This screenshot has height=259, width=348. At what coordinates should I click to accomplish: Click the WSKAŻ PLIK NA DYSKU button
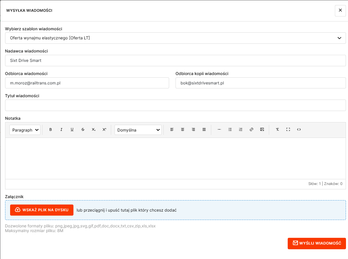pyautogui.click(x=42, y=210)
